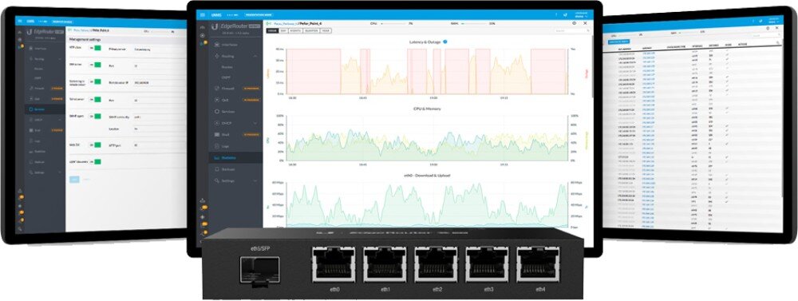Click the RAM usage bar on center monitor
This screenshot has height=301, width=798.
(475, 23)
